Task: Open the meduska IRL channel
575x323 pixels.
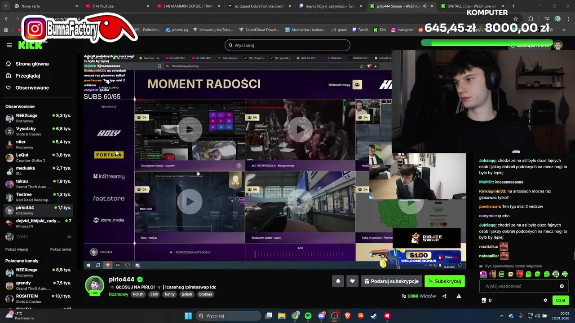Action: tap(38, 170)
